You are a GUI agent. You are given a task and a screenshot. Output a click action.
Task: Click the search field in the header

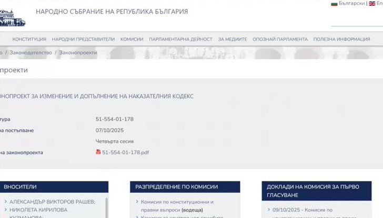(357, 20)
